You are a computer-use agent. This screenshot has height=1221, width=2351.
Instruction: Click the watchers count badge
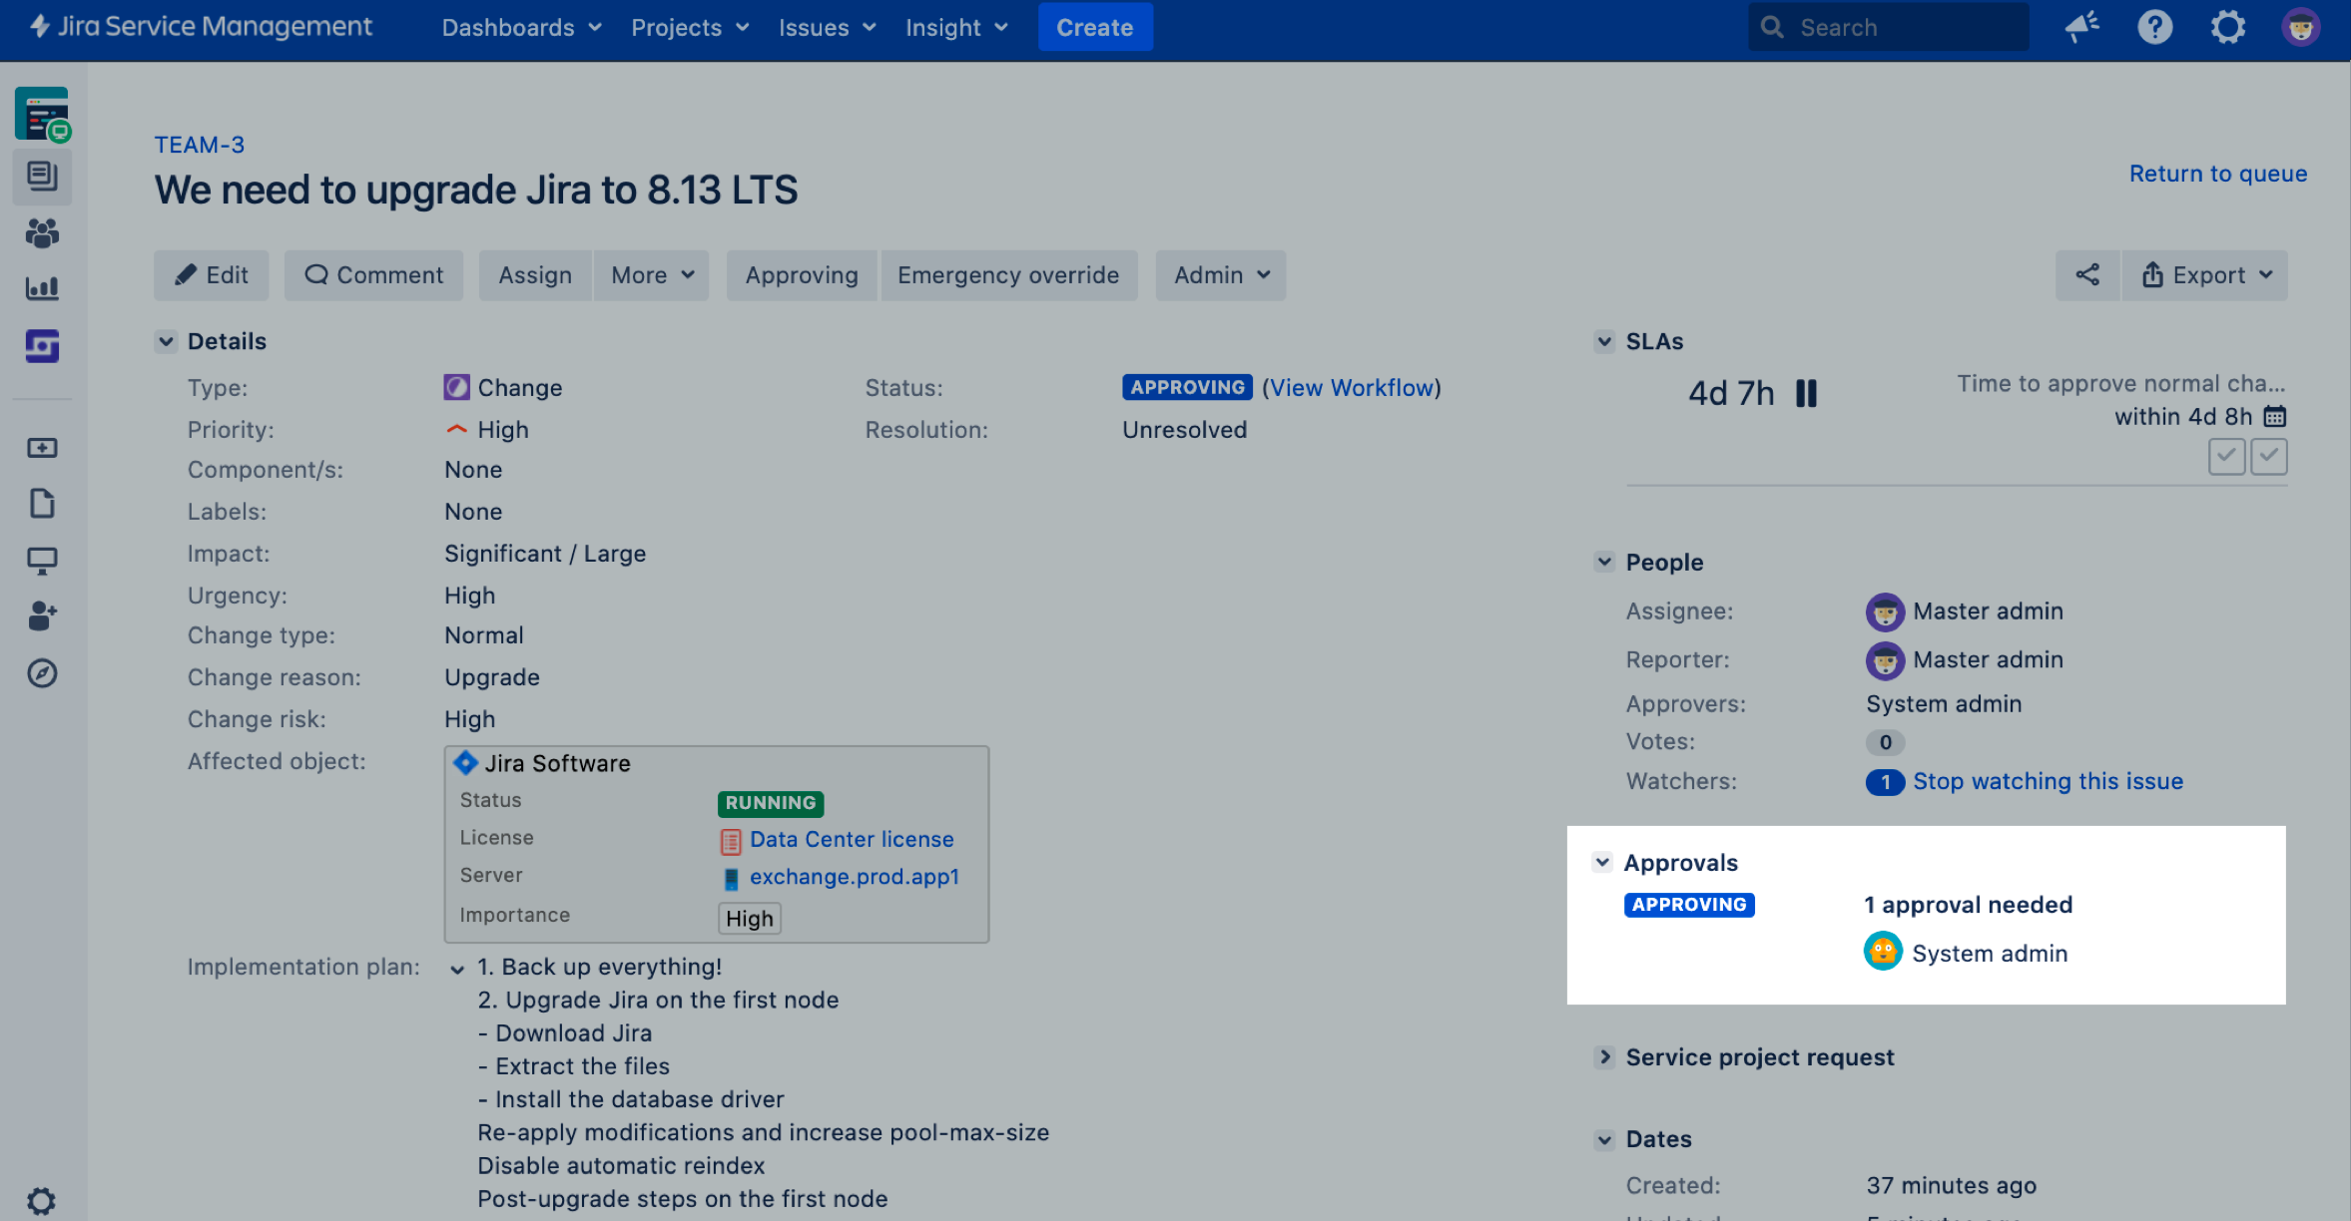click(1885, 782)
